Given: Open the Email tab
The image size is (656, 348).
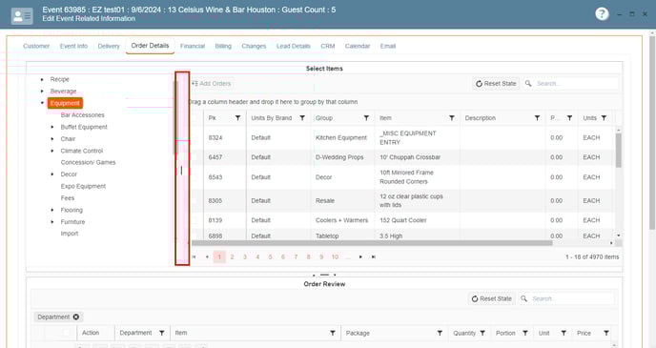Looking at the screenshot, I should (388, 46).
